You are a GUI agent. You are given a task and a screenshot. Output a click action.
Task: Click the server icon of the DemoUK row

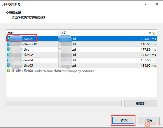pos(9,44)
